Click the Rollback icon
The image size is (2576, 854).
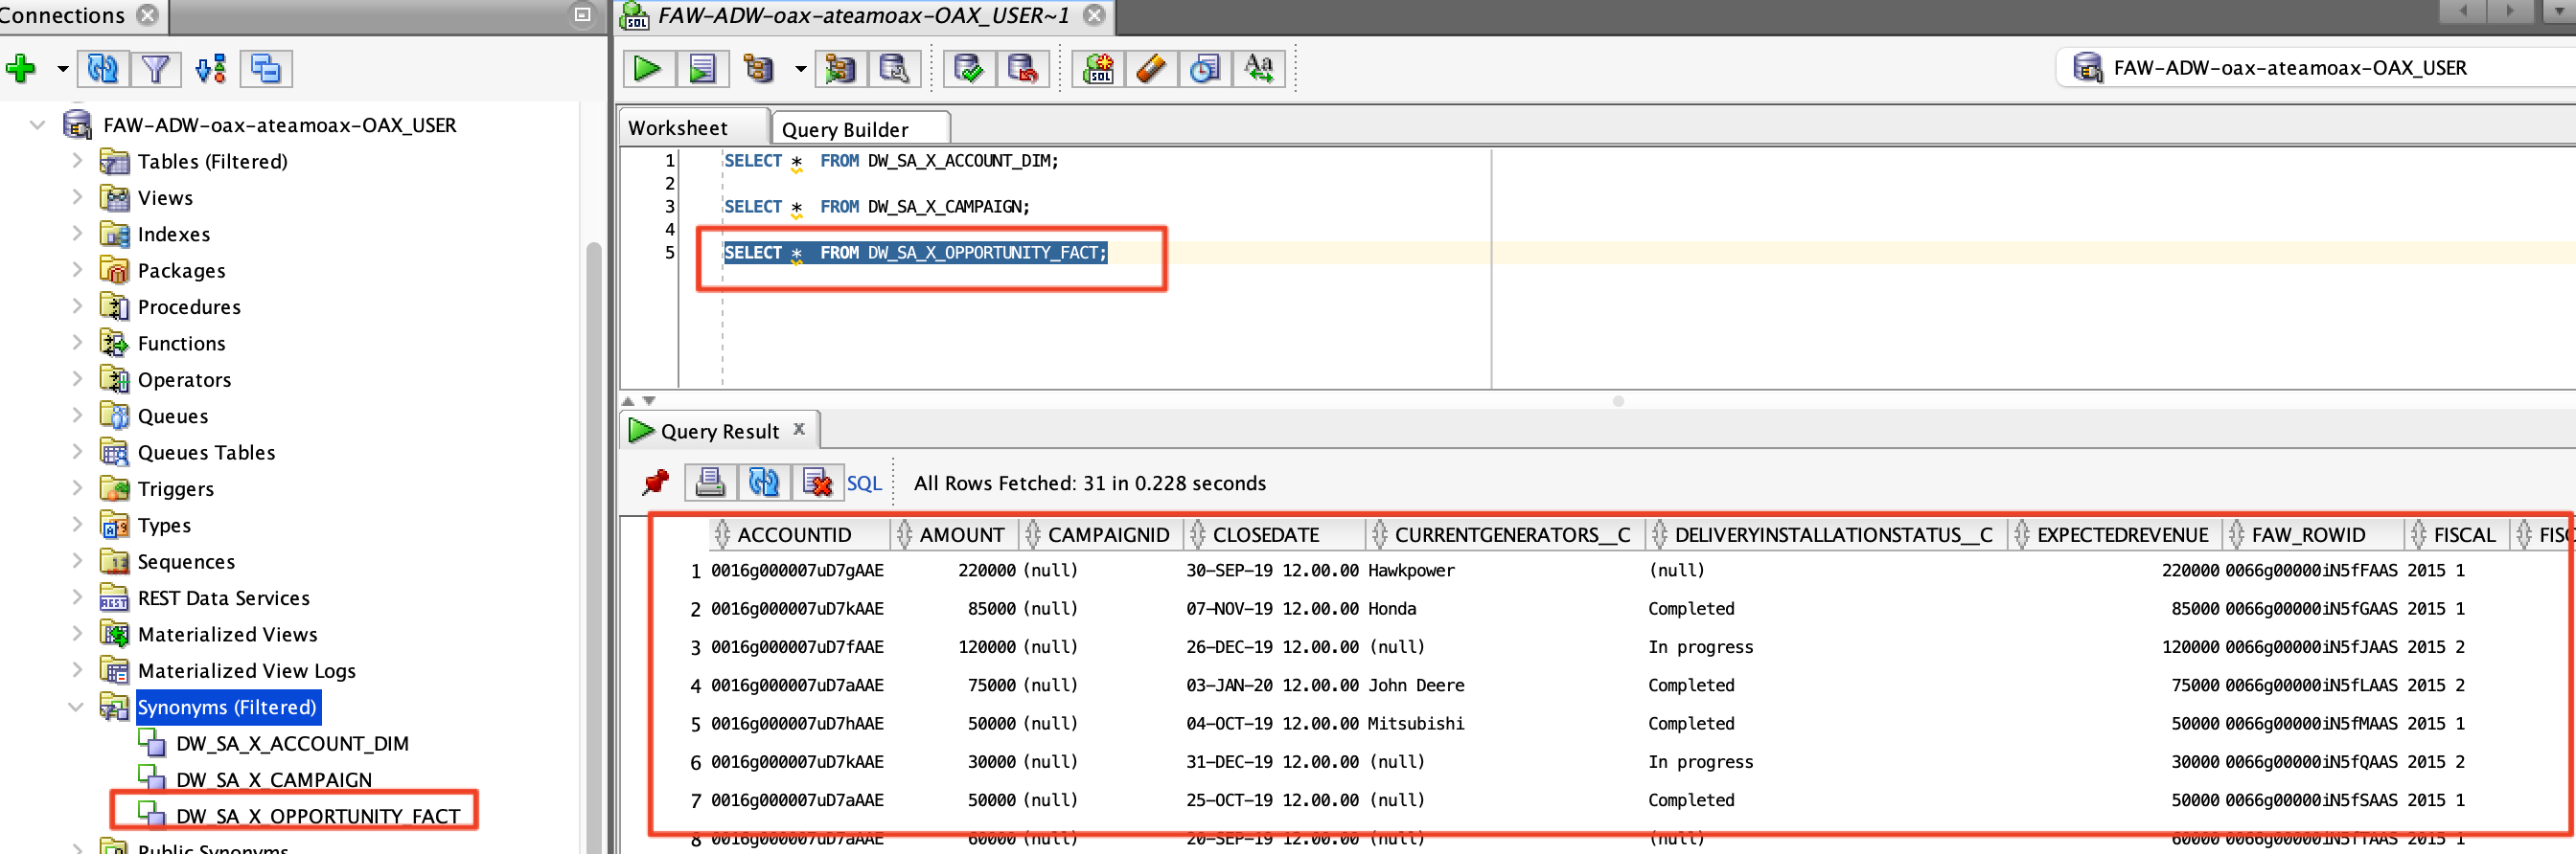pos(1022,69)
